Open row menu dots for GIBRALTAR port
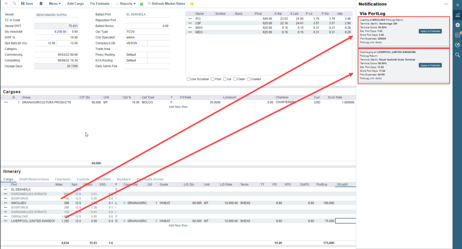Screen dimensions: 462x249 [5, 216]
